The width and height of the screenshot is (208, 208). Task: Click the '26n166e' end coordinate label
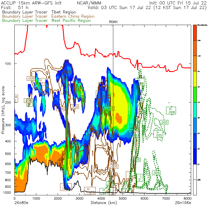[x=183, y=203]
